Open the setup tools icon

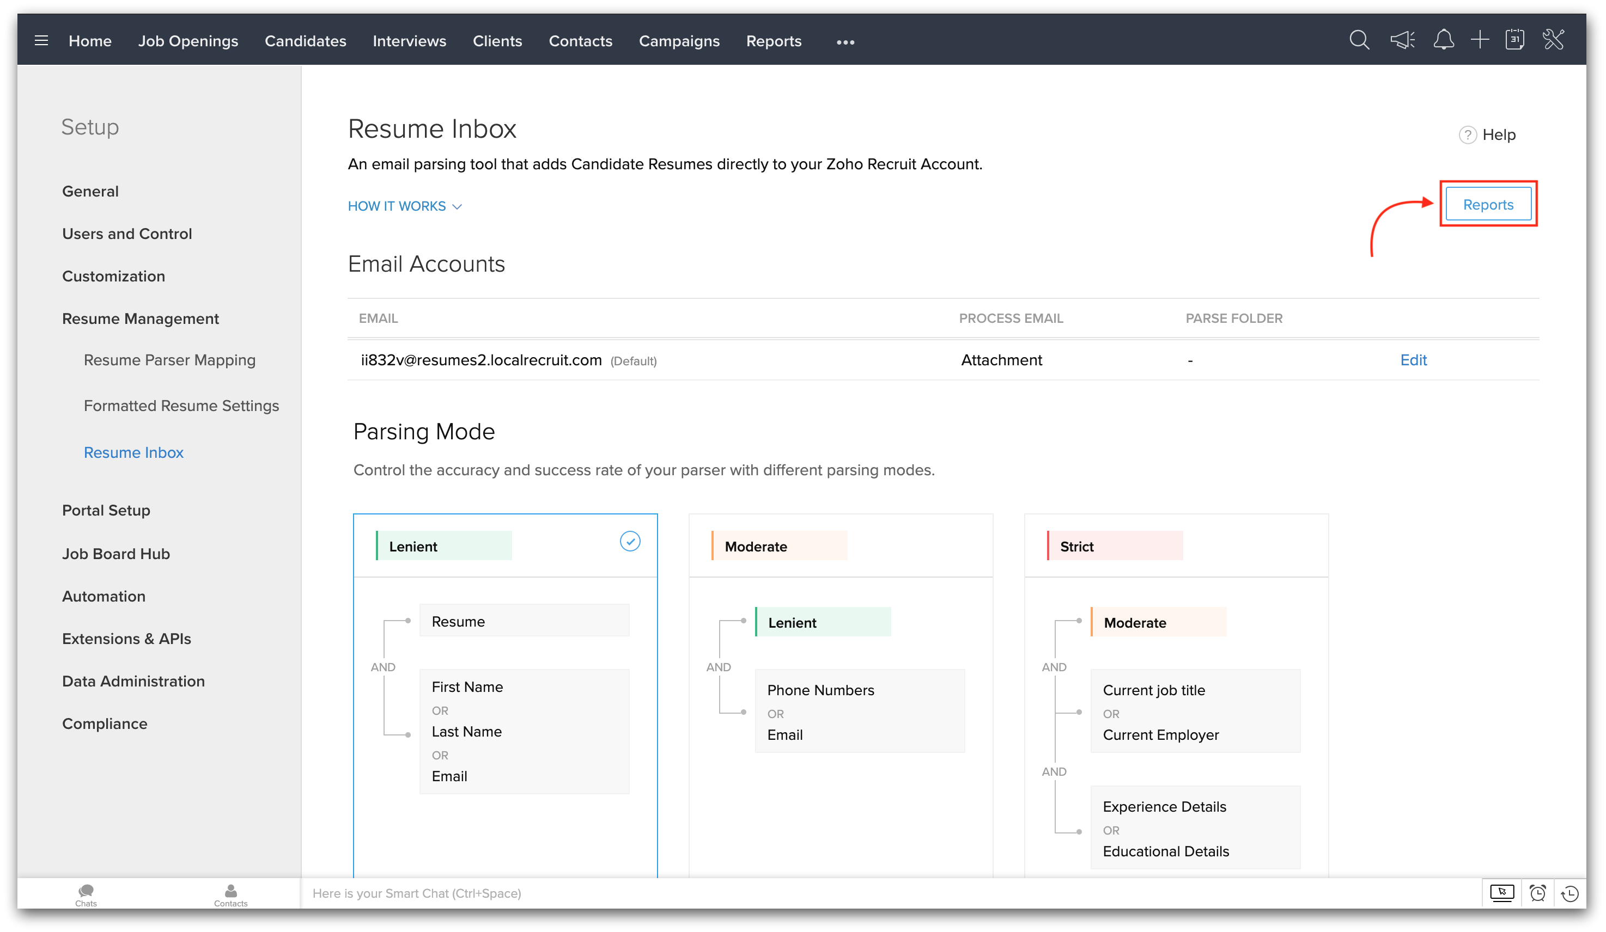[x=1554, y=40]
